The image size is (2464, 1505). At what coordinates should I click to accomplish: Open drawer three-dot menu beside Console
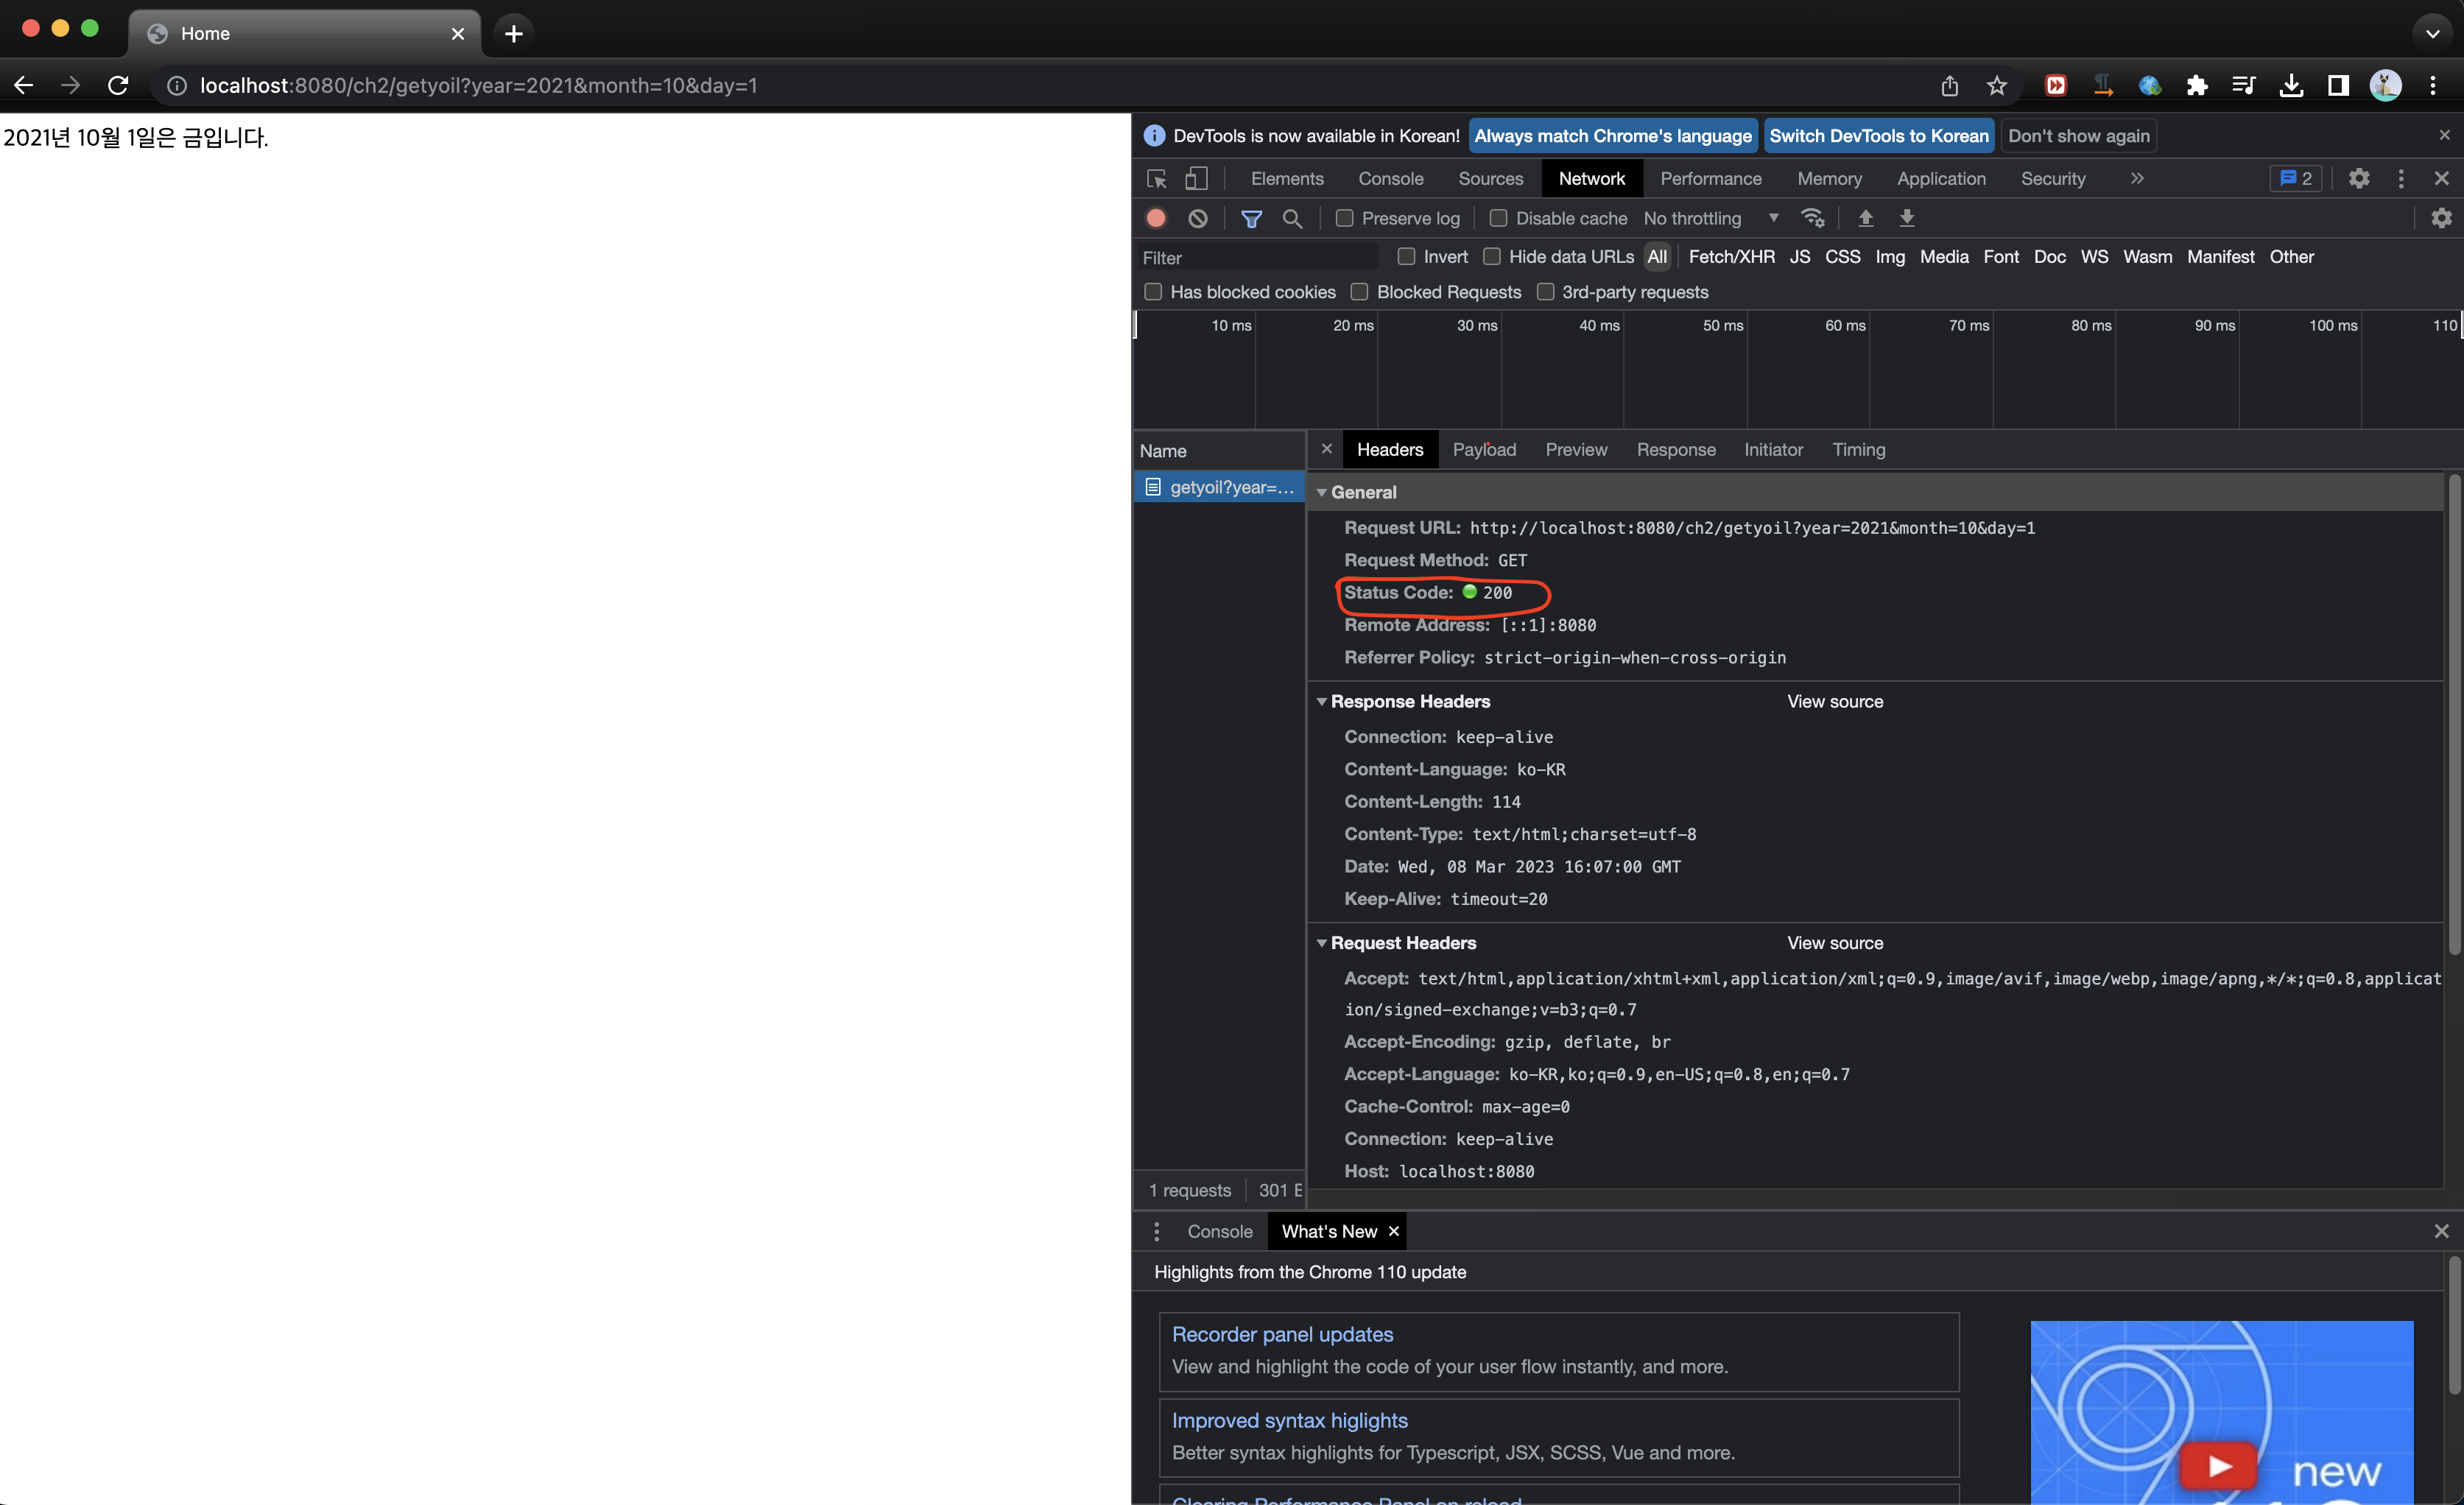(x=1157, y=1232)
